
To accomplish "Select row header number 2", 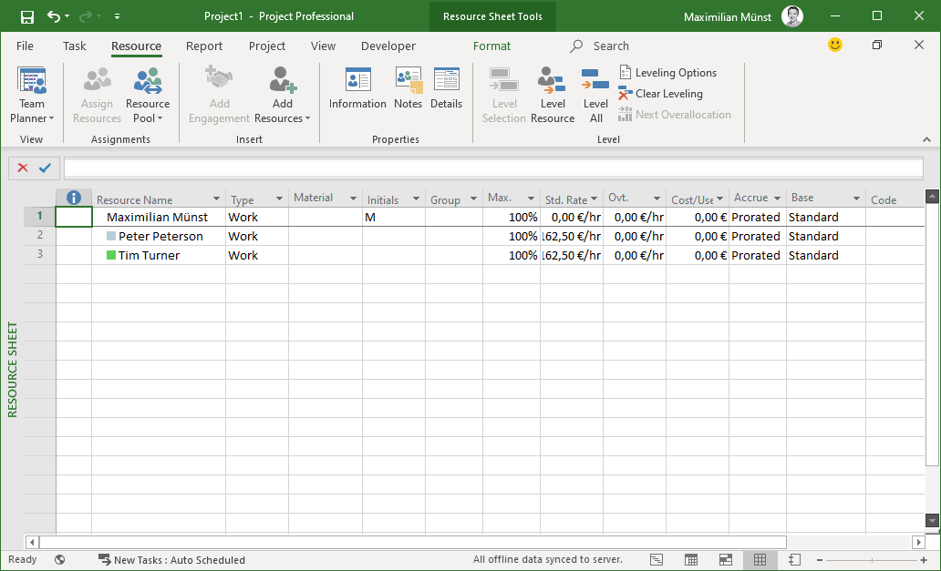I will (39, 235).
